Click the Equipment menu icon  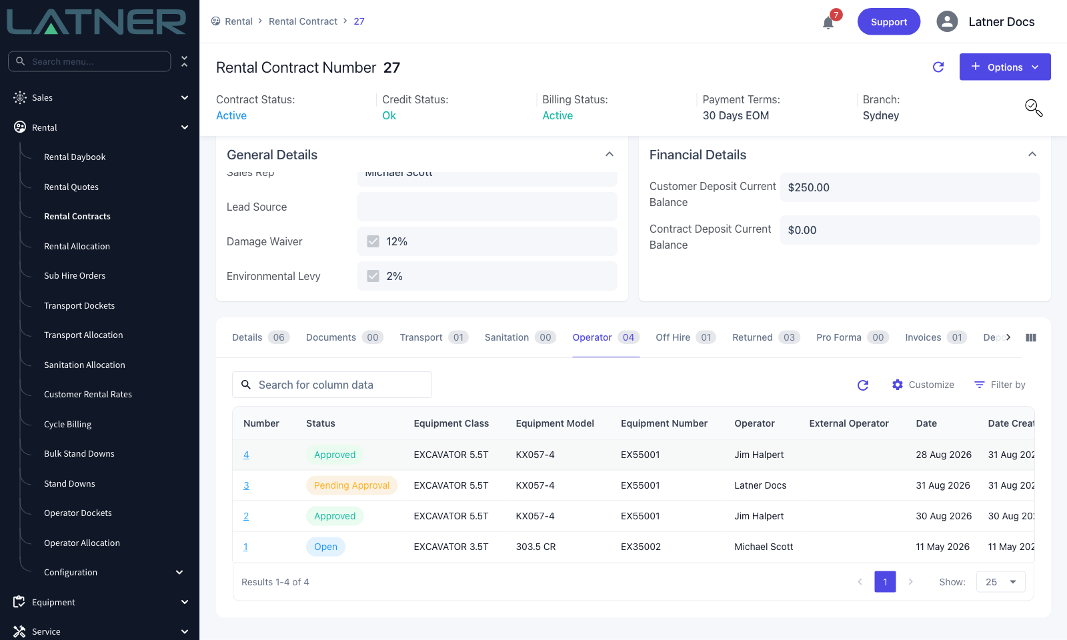(19, 602)
